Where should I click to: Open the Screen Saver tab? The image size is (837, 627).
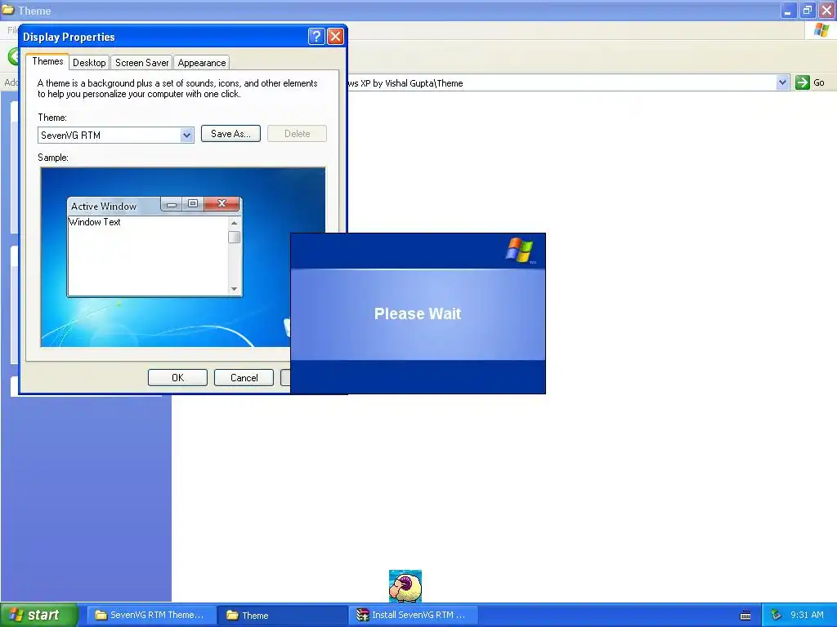point(141,63)
